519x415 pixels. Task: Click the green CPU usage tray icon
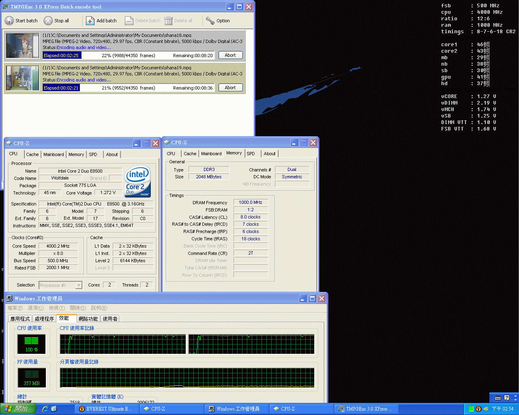coord(471,409)
